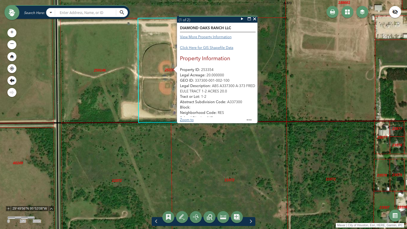Go to the default home extent
This screenshot has width=407, height=229.
pos(12,57)
